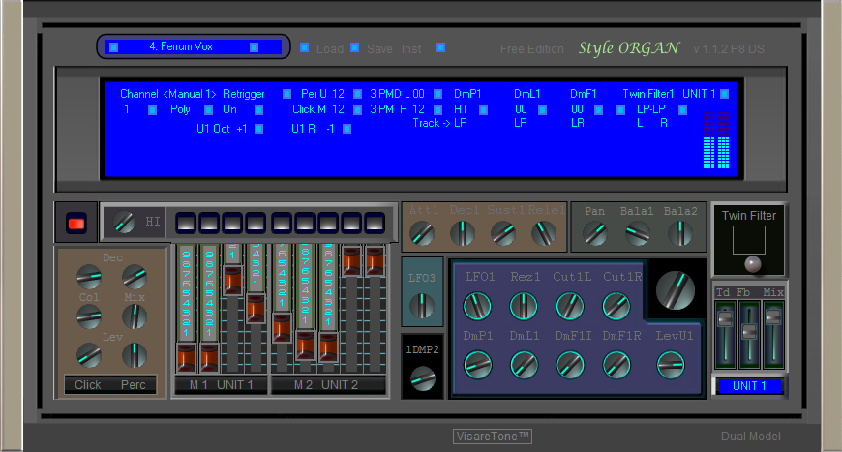Image resolution: width=842 pixels, height=452 pixels.
Task: Click the Poly mode square
Action: pyautogui.click(x=209, y=110)
